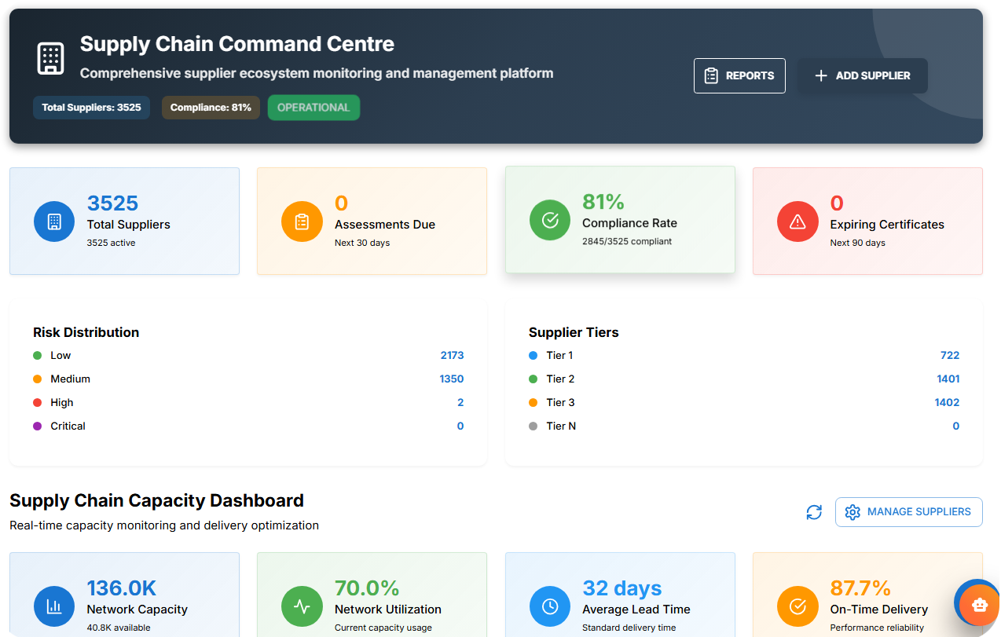The image size is (1001, 637).
Task: Click the green Low risk dot
Action: [38, 356]
